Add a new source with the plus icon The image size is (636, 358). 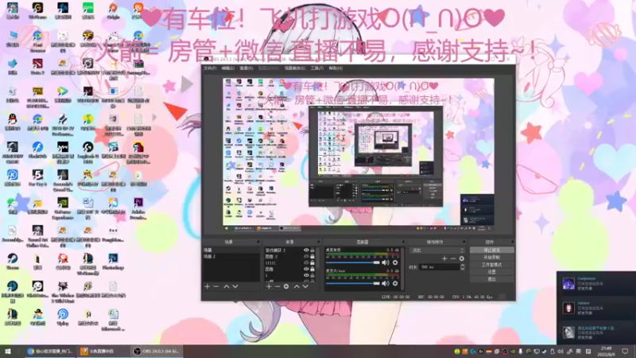pos(269,286)
